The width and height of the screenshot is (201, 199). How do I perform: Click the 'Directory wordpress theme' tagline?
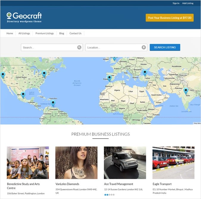pos(24,21)
